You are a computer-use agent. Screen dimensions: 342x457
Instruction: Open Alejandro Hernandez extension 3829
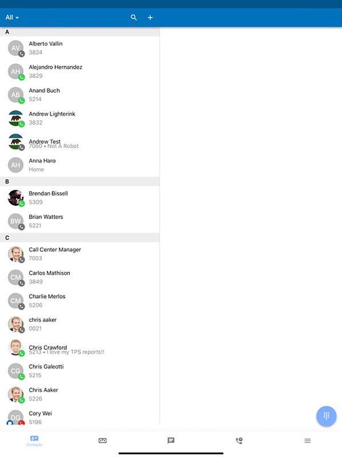79,71
